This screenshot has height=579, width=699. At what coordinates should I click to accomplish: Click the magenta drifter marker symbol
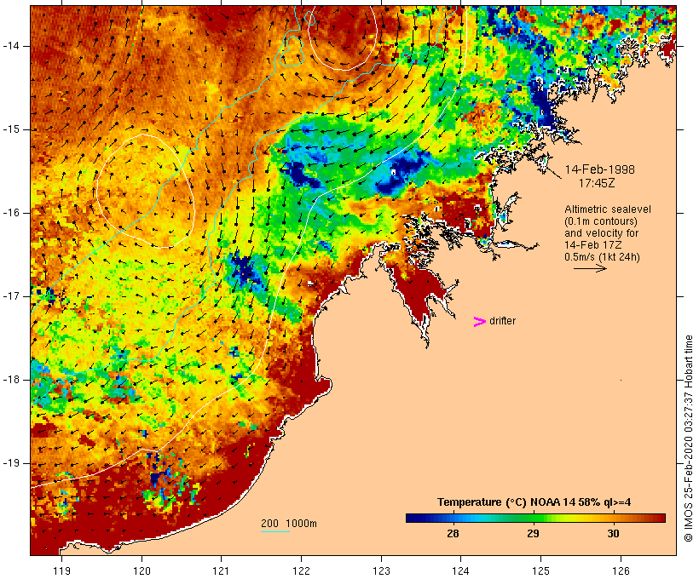pyautogui.click(x=479, y=322)
